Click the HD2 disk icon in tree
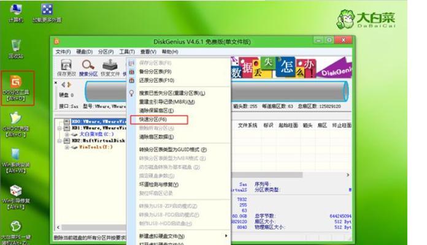This screenshot has height=245, width=427. coord(67,141)
